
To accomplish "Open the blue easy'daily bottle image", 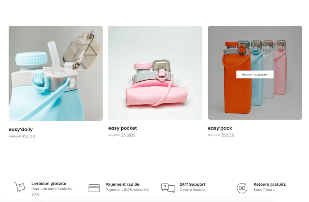I will (x=55, y=73).
